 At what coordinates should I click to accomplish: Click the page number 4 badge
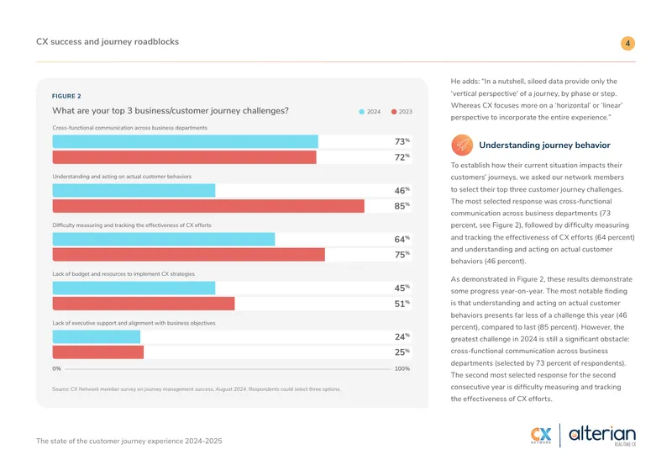tap(627, 44)
